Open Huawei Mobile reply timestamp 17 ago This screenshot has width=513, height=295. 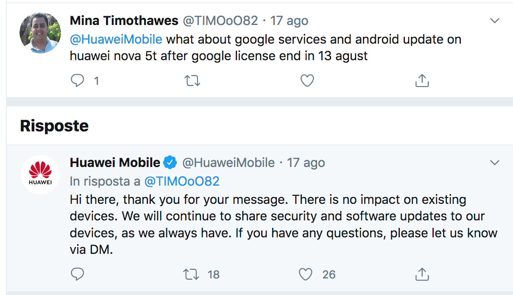[x=306, y=162]
